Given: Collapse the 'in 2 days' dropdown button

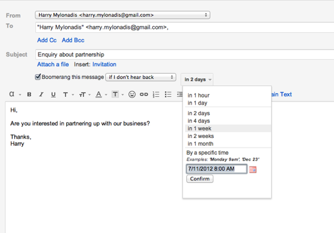Looking at the screenshot, I should coord(197,80).
